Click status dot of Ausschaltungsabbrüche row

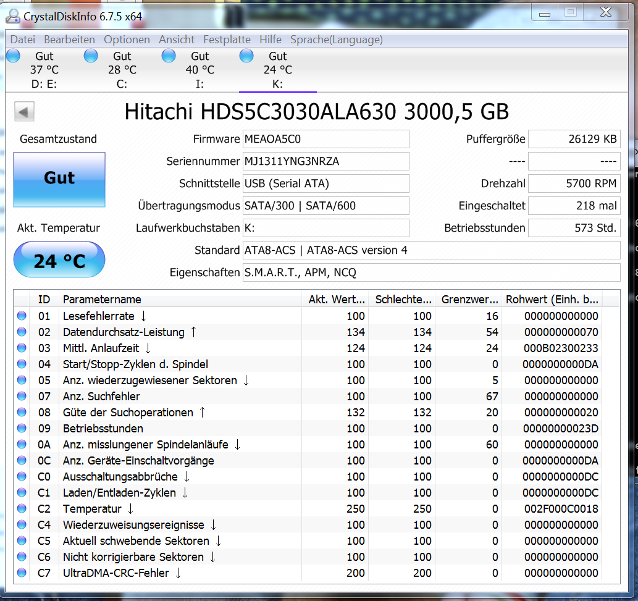(x=22, y=476)
